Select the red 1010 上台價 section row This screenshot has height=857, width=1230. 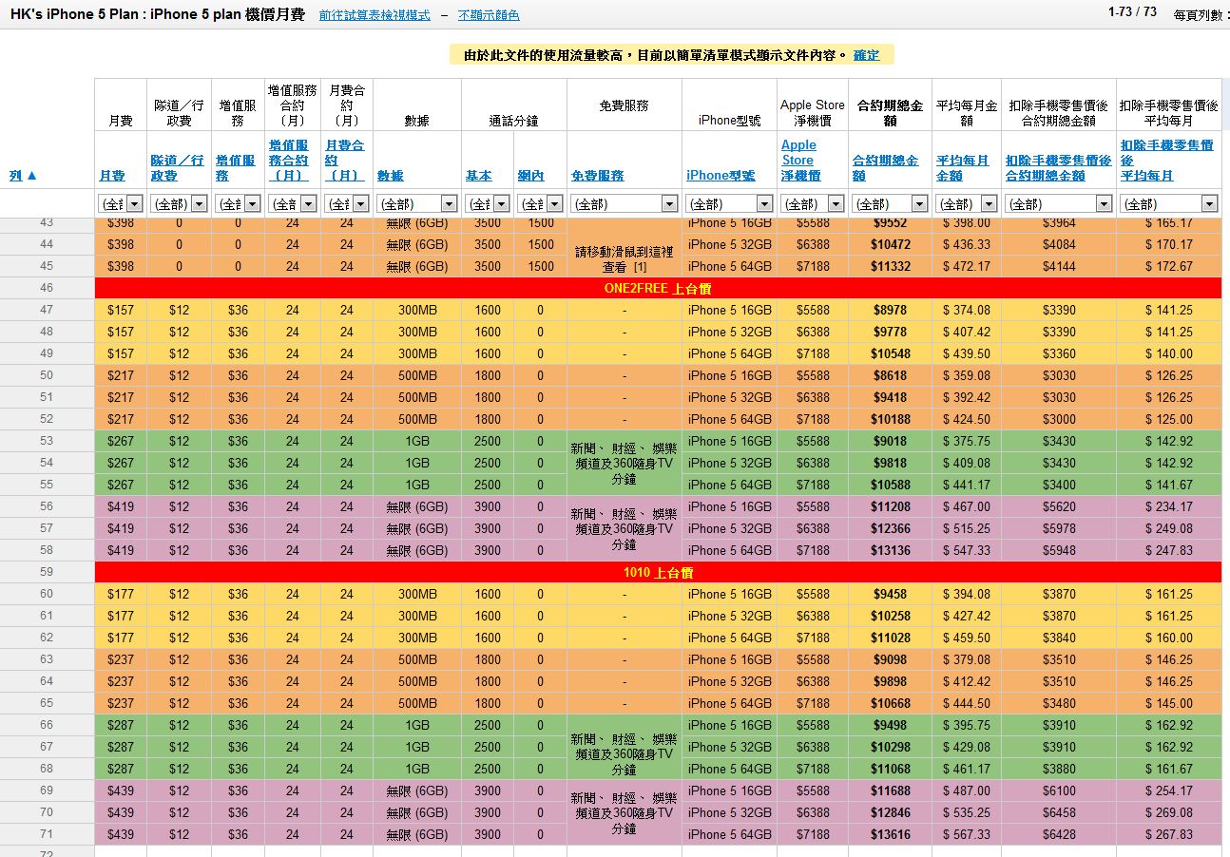[658, 572]
